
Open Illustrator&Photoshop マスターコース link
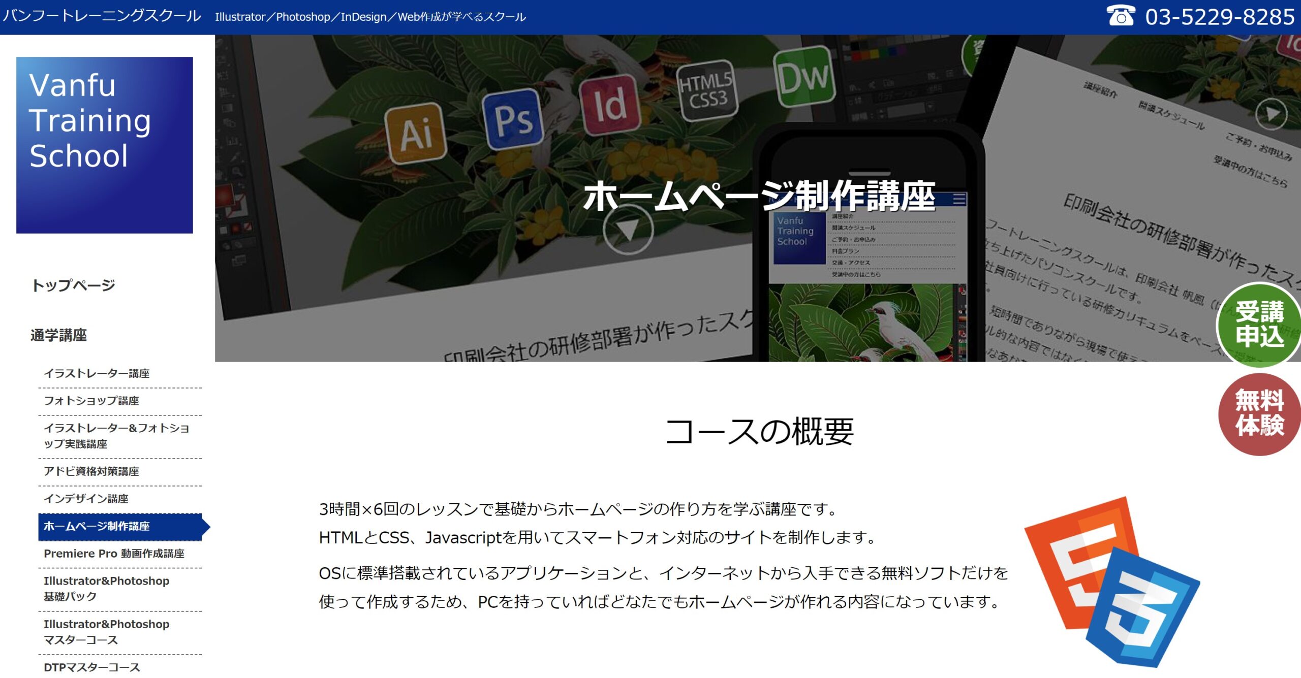tap(120, 632)
